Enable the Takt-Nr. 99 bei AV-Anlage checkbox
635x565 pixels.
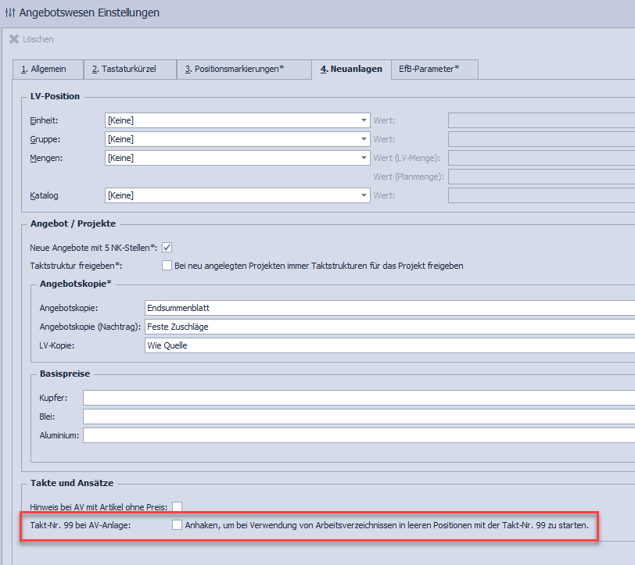[177, 525]
